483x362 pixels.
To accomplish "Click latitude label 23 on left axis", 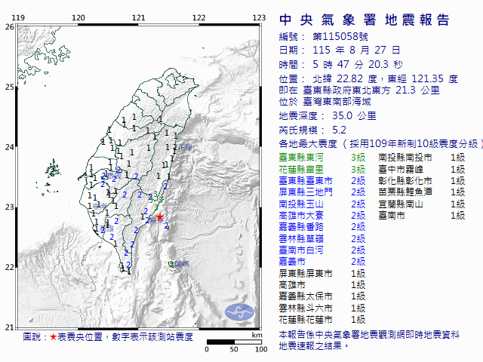I will pyautogui.click(x=10, y=207).
